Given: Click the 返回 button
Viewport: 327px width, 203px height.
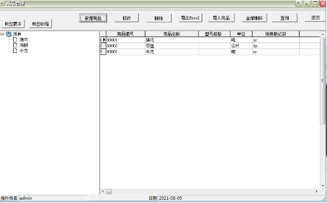Looking at the screenshot, I should tap(315, 17).
